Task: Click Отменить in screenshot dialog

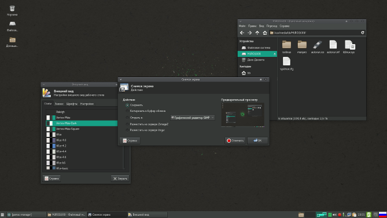Action: (235, 140)
